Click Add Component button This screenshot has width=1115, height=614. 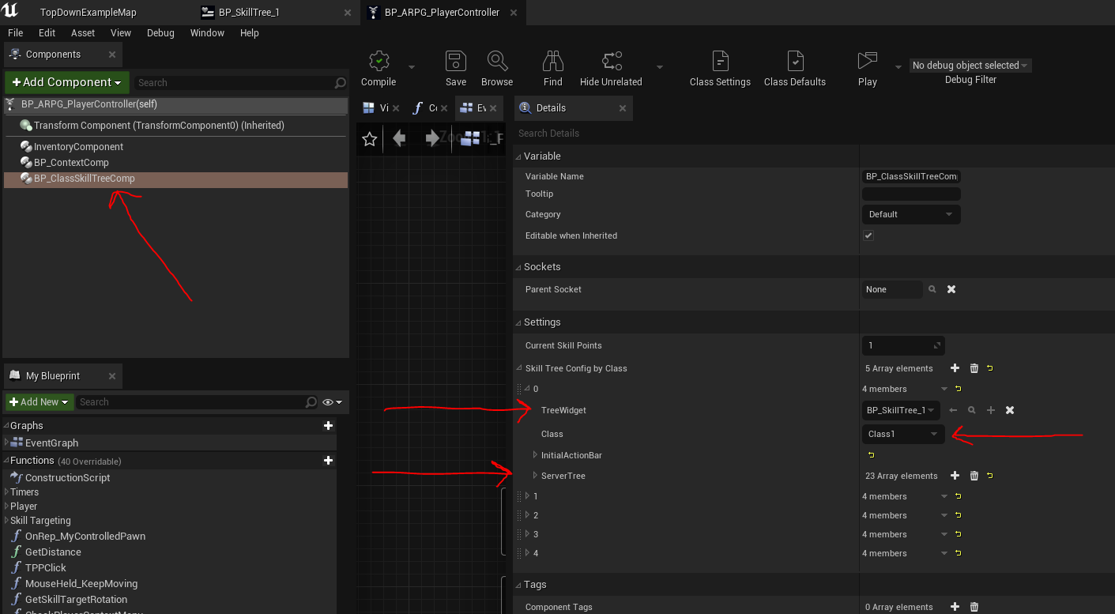[67, 82]
